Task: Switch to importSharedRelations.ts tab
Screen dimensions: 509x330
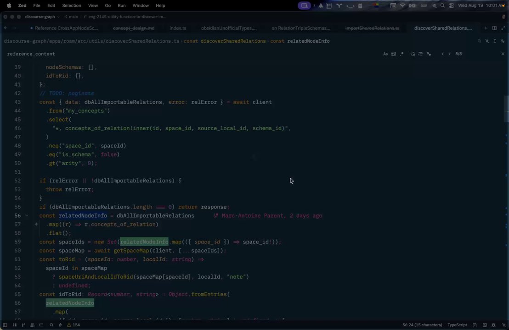Action: (372, 28)
